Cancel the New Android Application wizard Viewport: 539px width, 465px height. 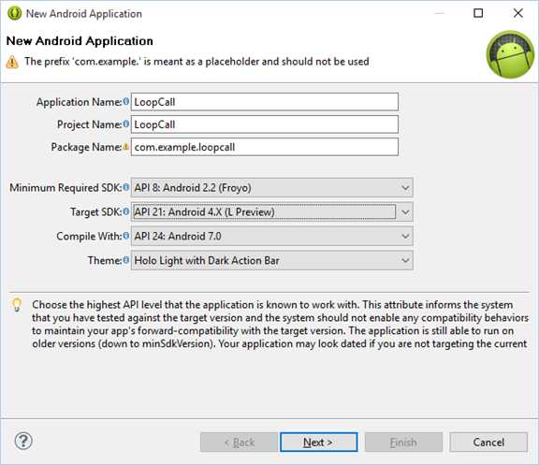tap(488, 442)
